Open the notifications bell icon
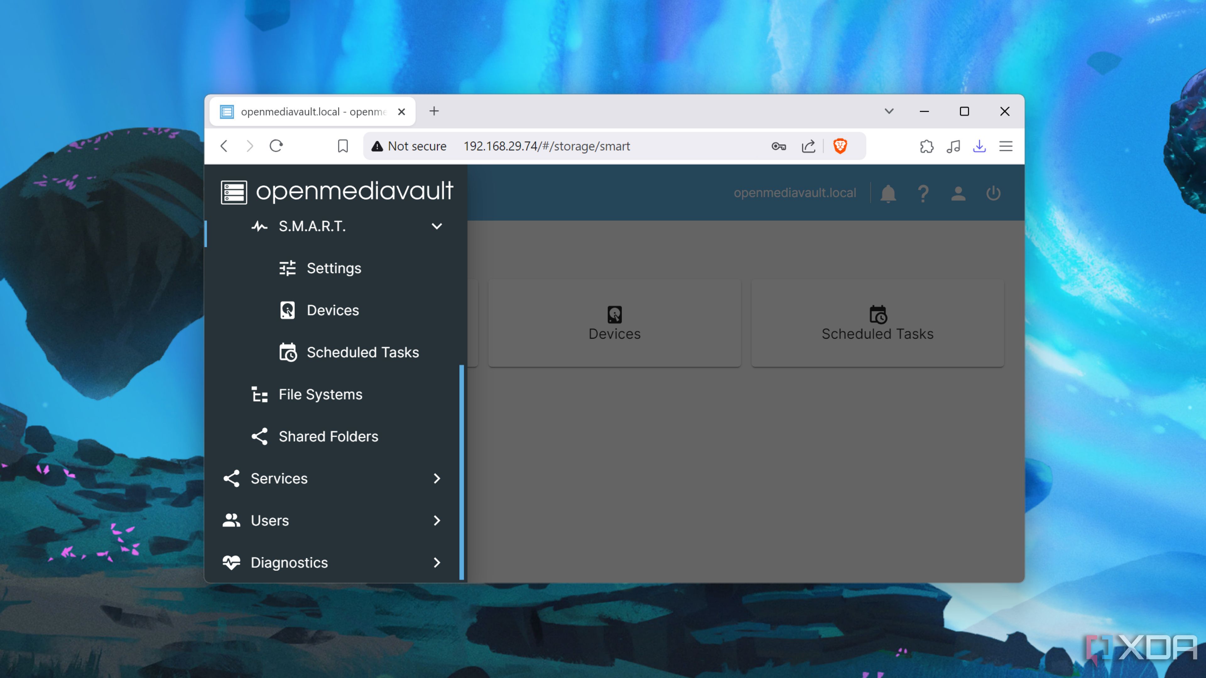This screenshot has height=678, width=1206. [888, 193]
